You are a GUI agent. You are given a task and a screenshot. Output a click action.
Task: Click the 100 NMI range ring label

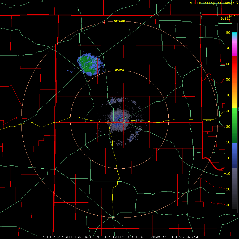click(119, 21)
